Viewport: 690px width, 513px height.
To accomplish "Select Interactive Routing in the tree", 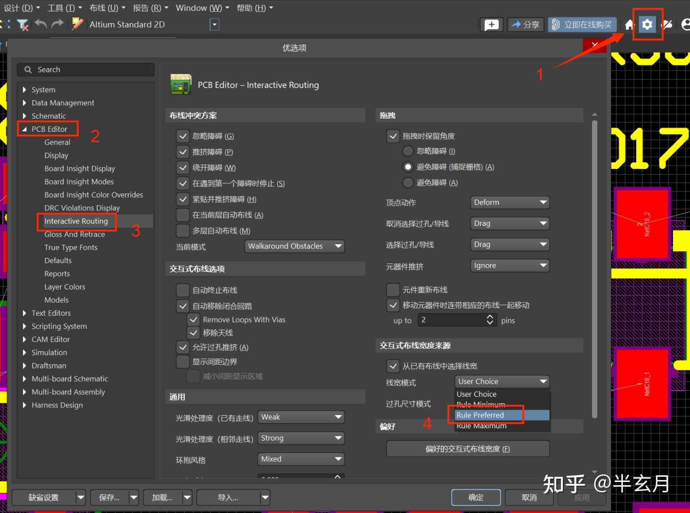I will [76, 221].
